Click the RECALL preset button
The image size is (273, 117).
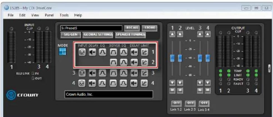132,28
